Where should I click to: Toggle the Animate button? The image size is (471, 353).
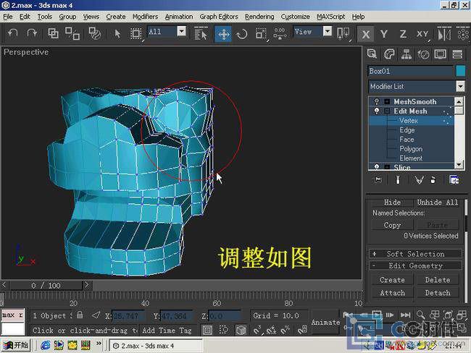coord(325,323)
